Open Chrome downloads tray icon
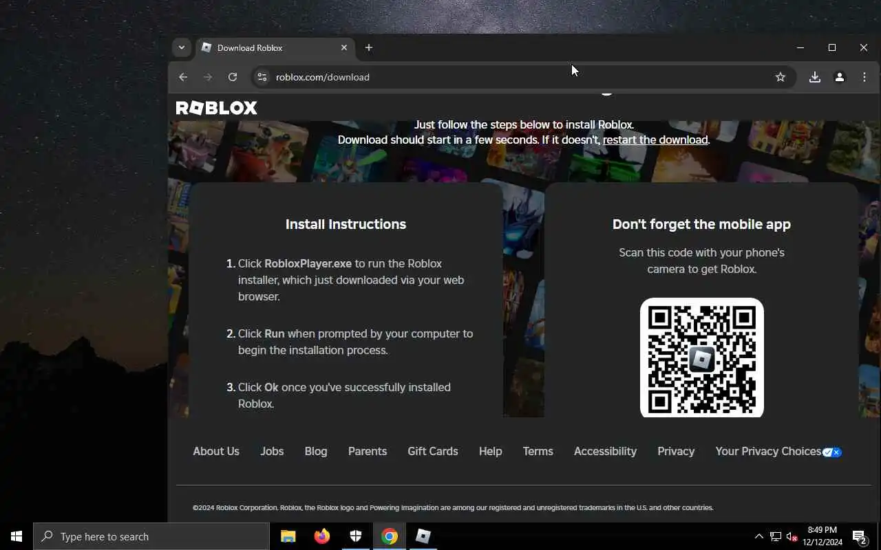The width and height of the screenshot is (881, 550). tap(815, 77)
